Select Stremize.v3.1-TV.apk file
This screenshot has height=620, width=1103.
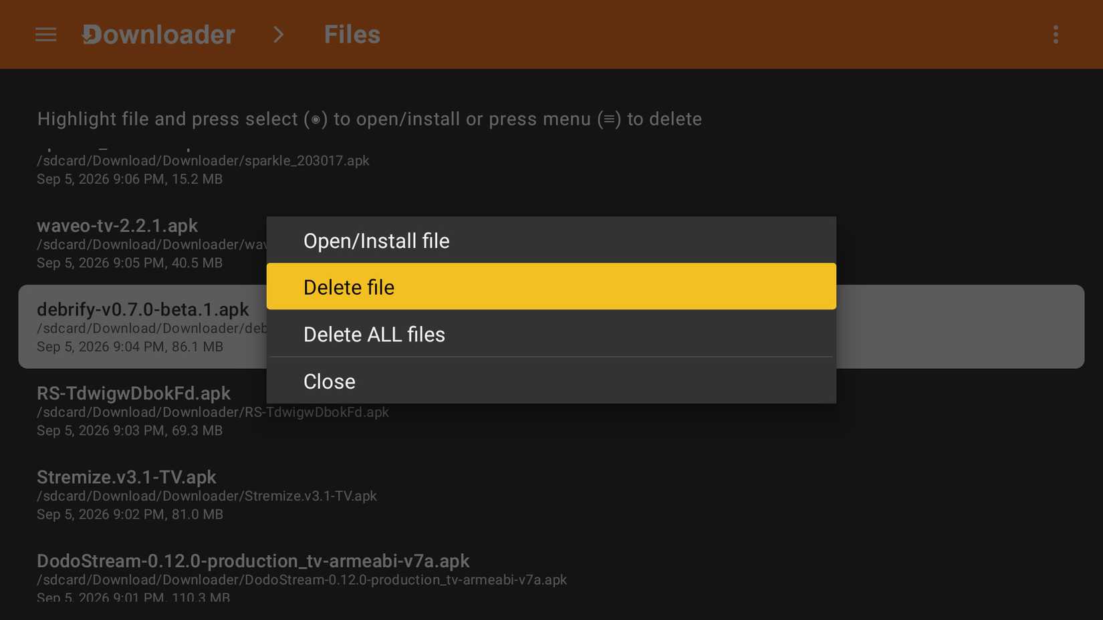(126, 477)
